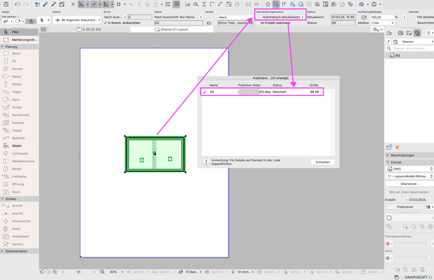The width and height of the screenshot is (434, 280).
Task: Select the EG DWG item in the navigator
Action: (x=409, y=56)
